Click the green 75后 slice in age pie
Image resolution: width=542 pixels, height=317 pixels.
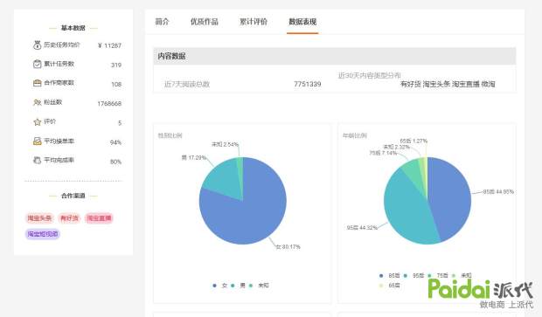coord(413,172)
